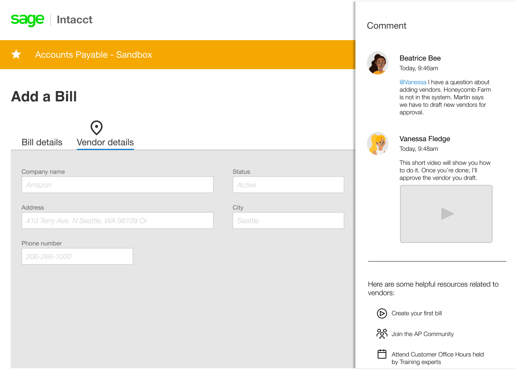Screen dimensions: 517x388
Task: Open Beatrice Bee's avatar
Action: 378,63
